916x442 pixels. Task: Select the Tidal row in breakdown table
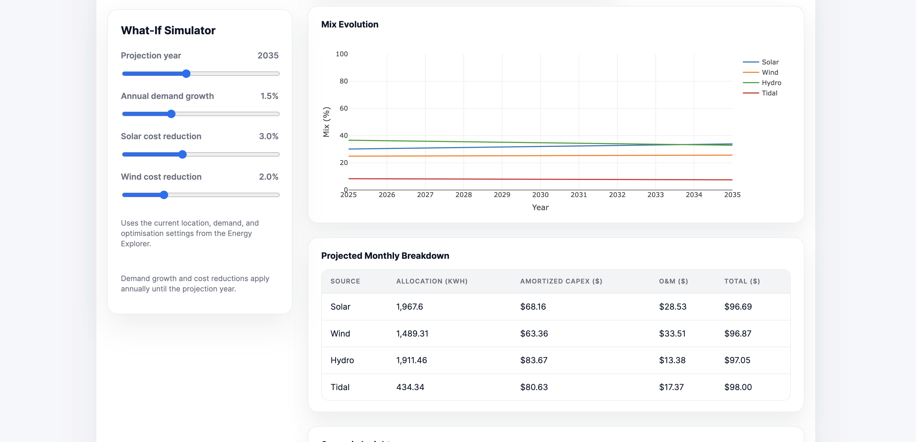pos(340,387)
